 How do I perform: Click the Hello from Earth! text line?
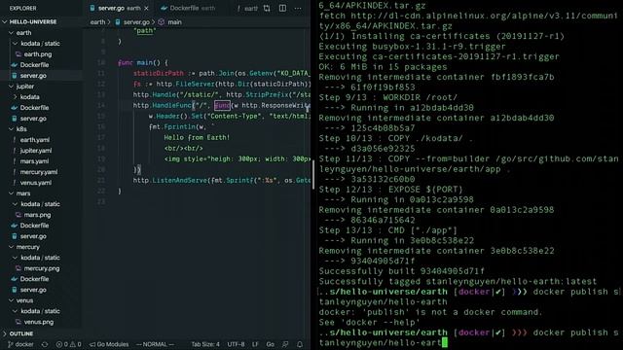point(197,138)
